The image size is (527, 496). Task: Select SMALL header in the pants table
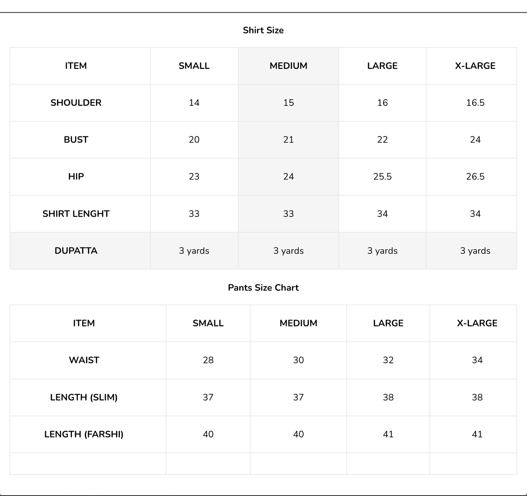click(x=208, y=323)
